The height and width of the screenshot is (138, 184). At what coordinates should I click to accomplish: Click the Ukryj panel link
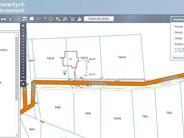tap(178, 57)
